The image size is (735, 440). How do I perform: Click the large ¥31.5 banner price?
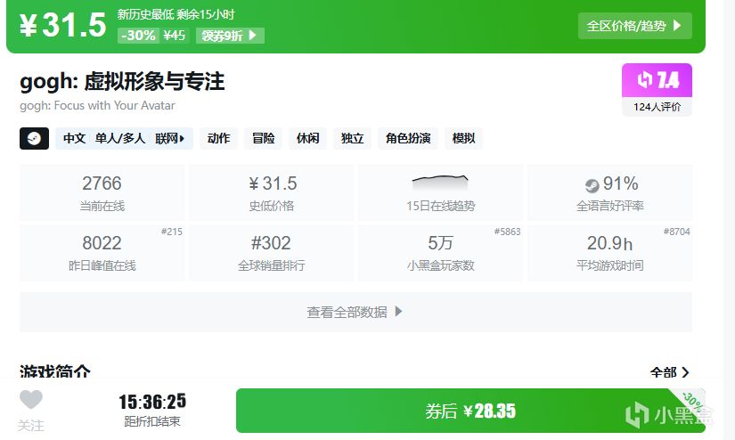pos(63,25)
